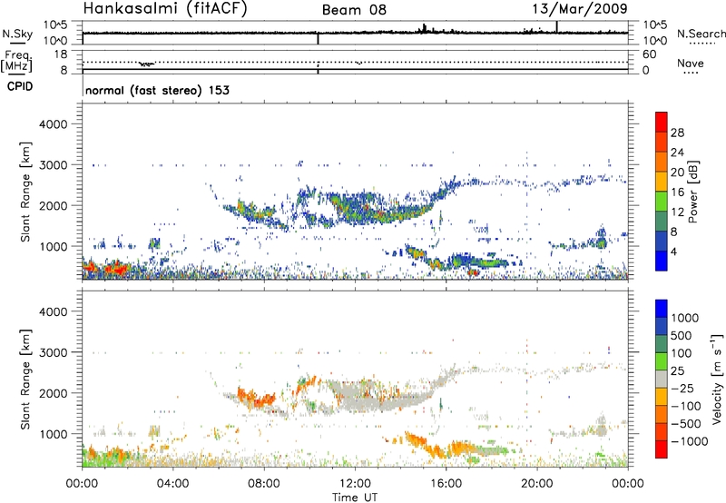This screenshot has height=503, width=726.
Task: Click the Nave legend label
Action: pos(691,63)
